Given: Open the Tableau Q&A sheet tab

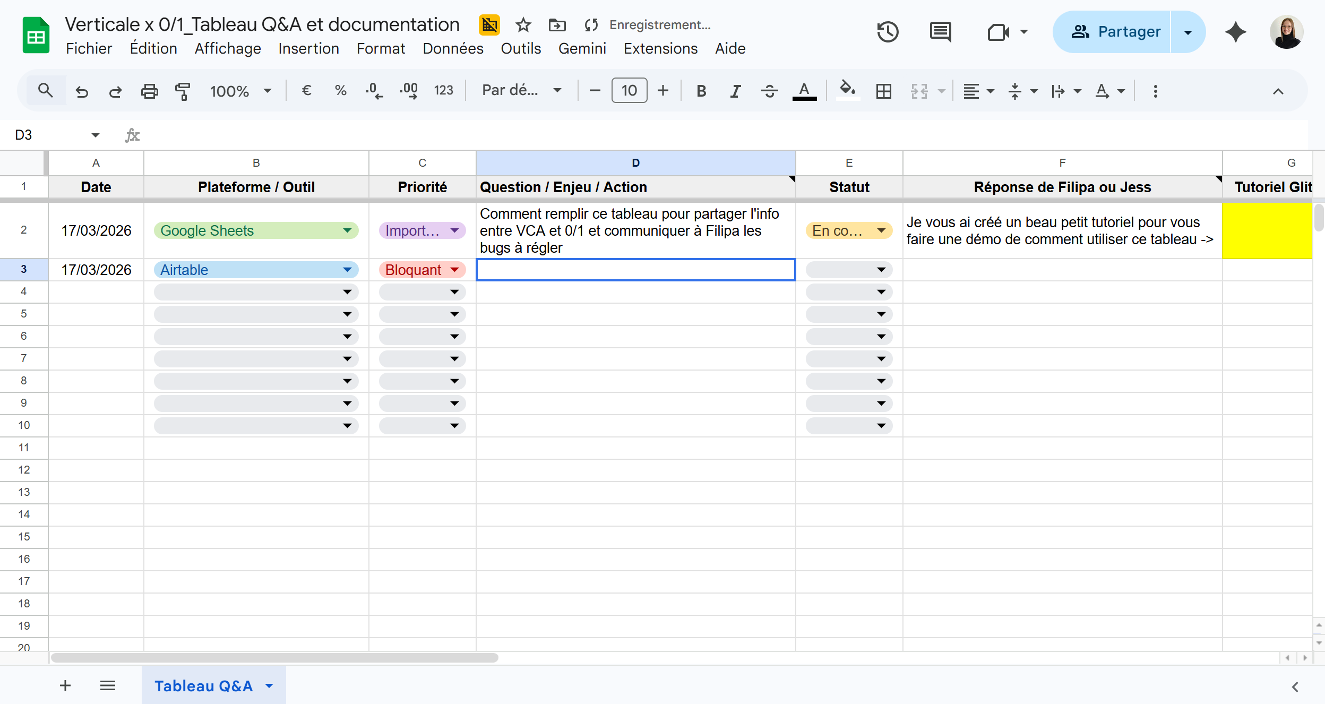Looking at the screenshot, I should point(203,685).
